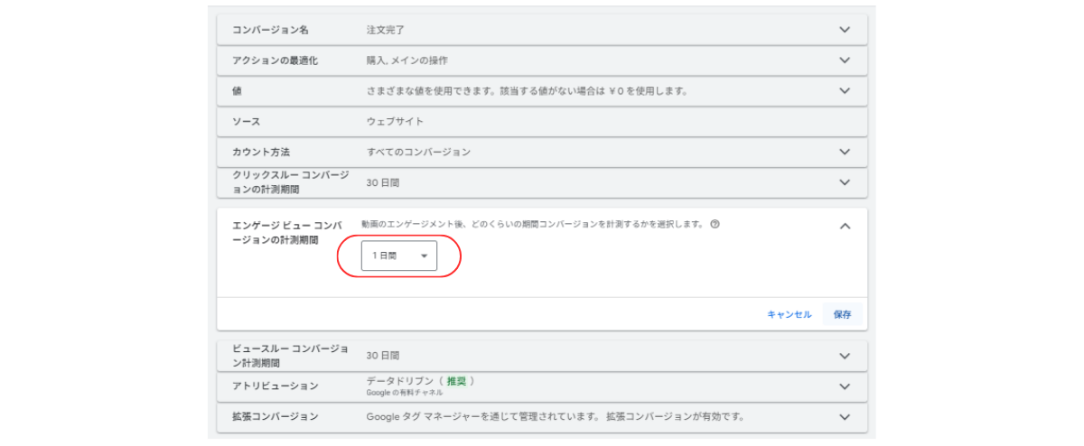Select the 注文完了 conversion name value
Viewport: 1084px width, 446px height.
tap(385, 30)
